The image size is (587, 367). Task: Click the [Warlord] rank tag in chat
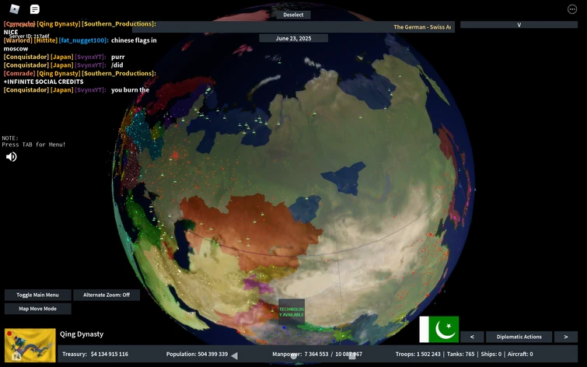click(18, 40)
